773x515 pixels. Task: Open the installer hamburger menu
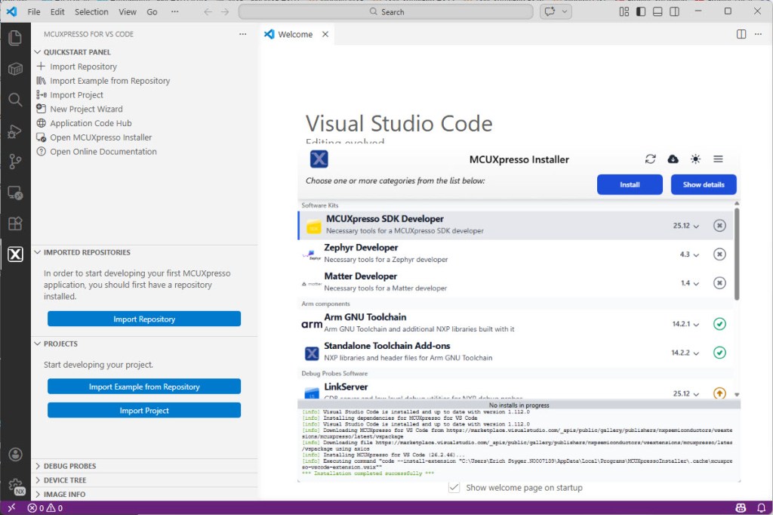point(718,159)
